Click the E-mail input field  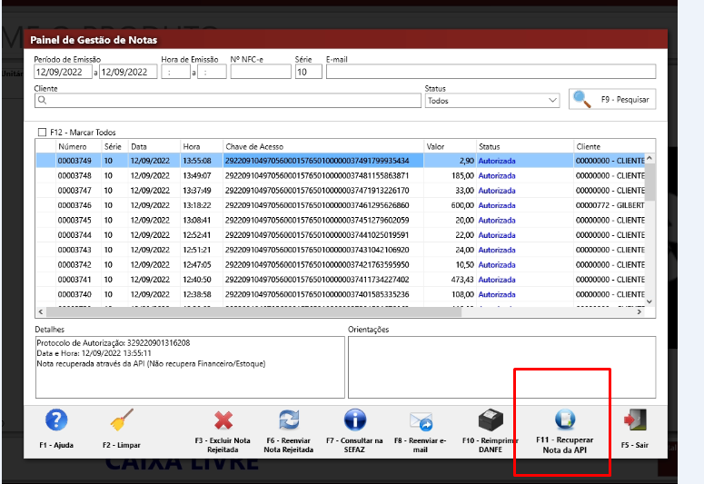coord(491,72)
